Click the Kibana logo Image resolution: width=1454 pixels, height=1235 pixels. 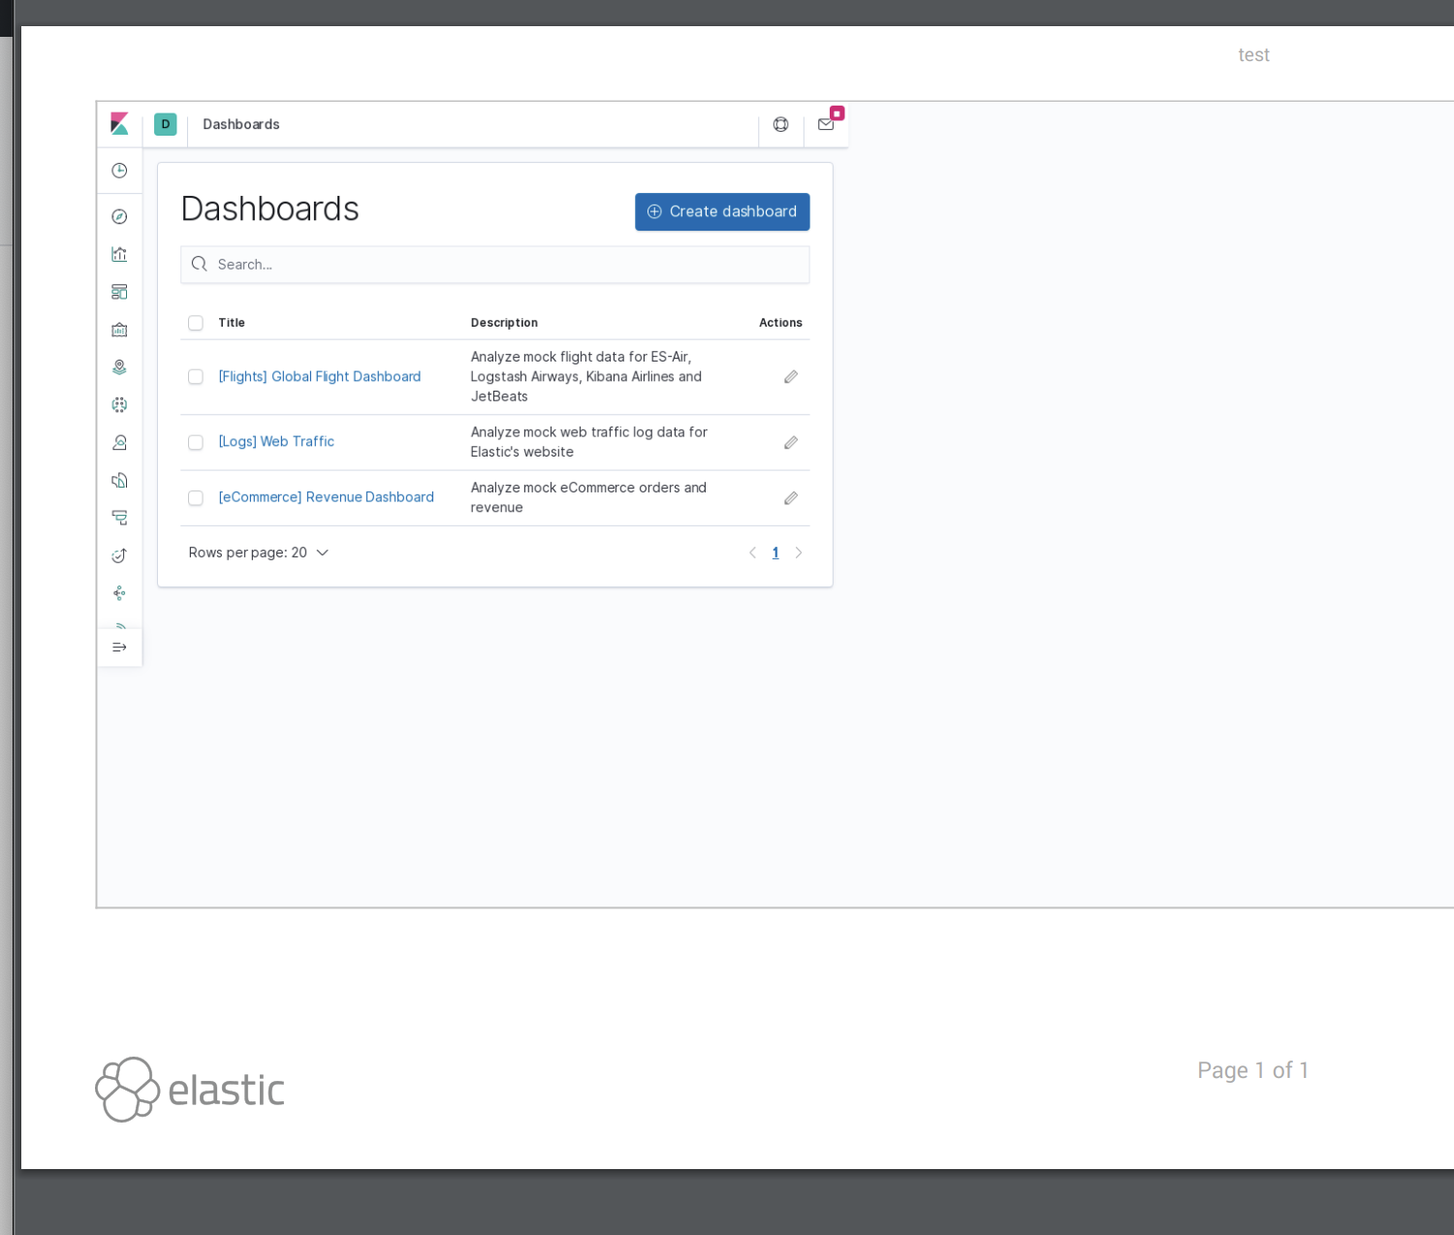[119, 124]
